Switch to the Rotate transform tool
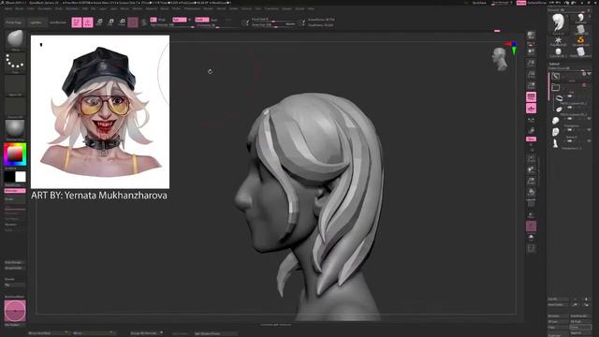This screenshot has height=337, width=599. pyautogui.click(x=122, y=22)
